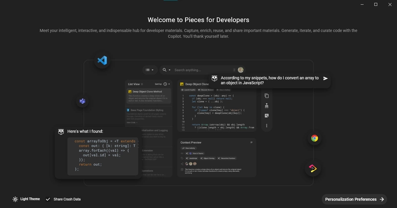
Task: Select Deep Object Clone Method list item
Action: [x=149, y=96]
